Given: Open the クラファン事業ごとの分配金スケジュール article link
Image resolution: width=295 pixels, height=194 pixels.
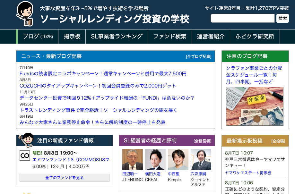Looking at the screenshot, I should tap(254, 75).
